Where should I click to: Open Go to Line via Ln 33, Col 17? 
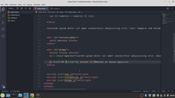pos(136,91)
